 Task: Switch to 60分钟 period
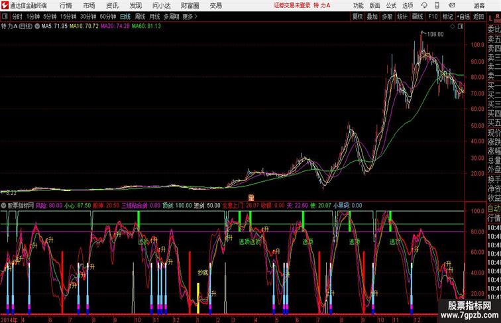pos(108,17)
